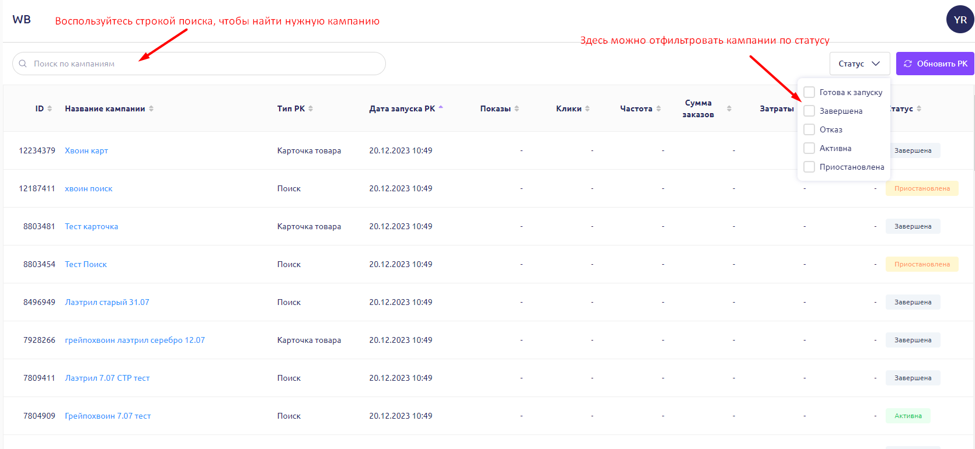
Task: Click the WB logo
Action: point(22,19)
